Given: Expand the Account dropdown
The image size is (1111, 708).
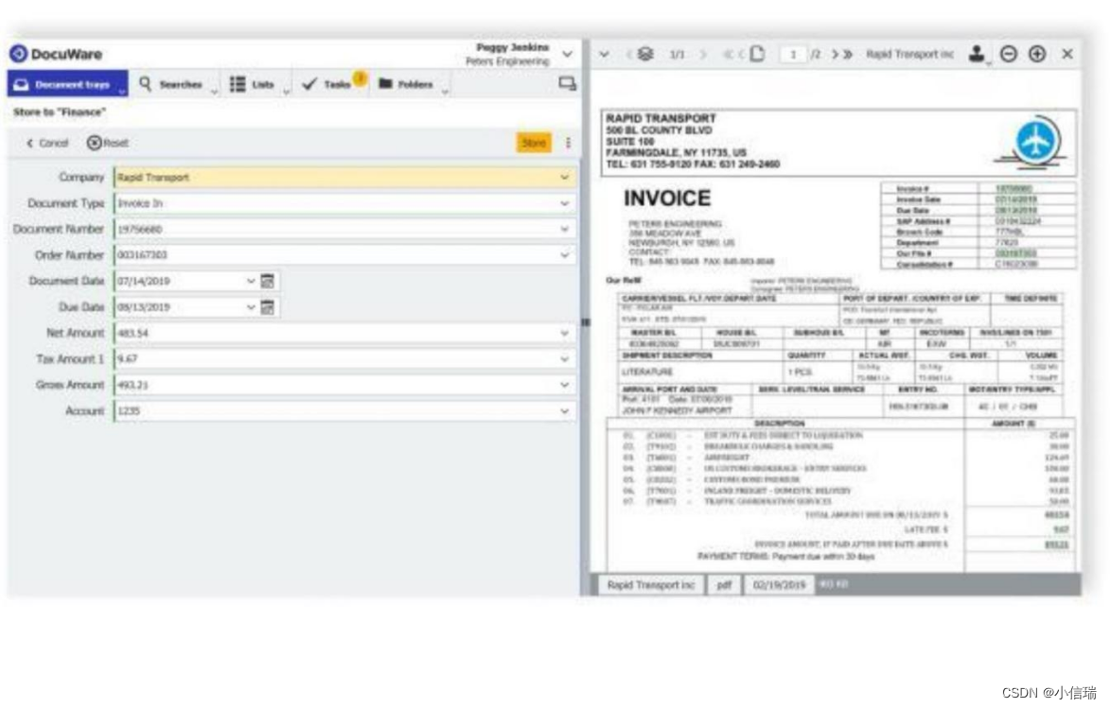Looking at the screenshot, I should tap(565, 410).
